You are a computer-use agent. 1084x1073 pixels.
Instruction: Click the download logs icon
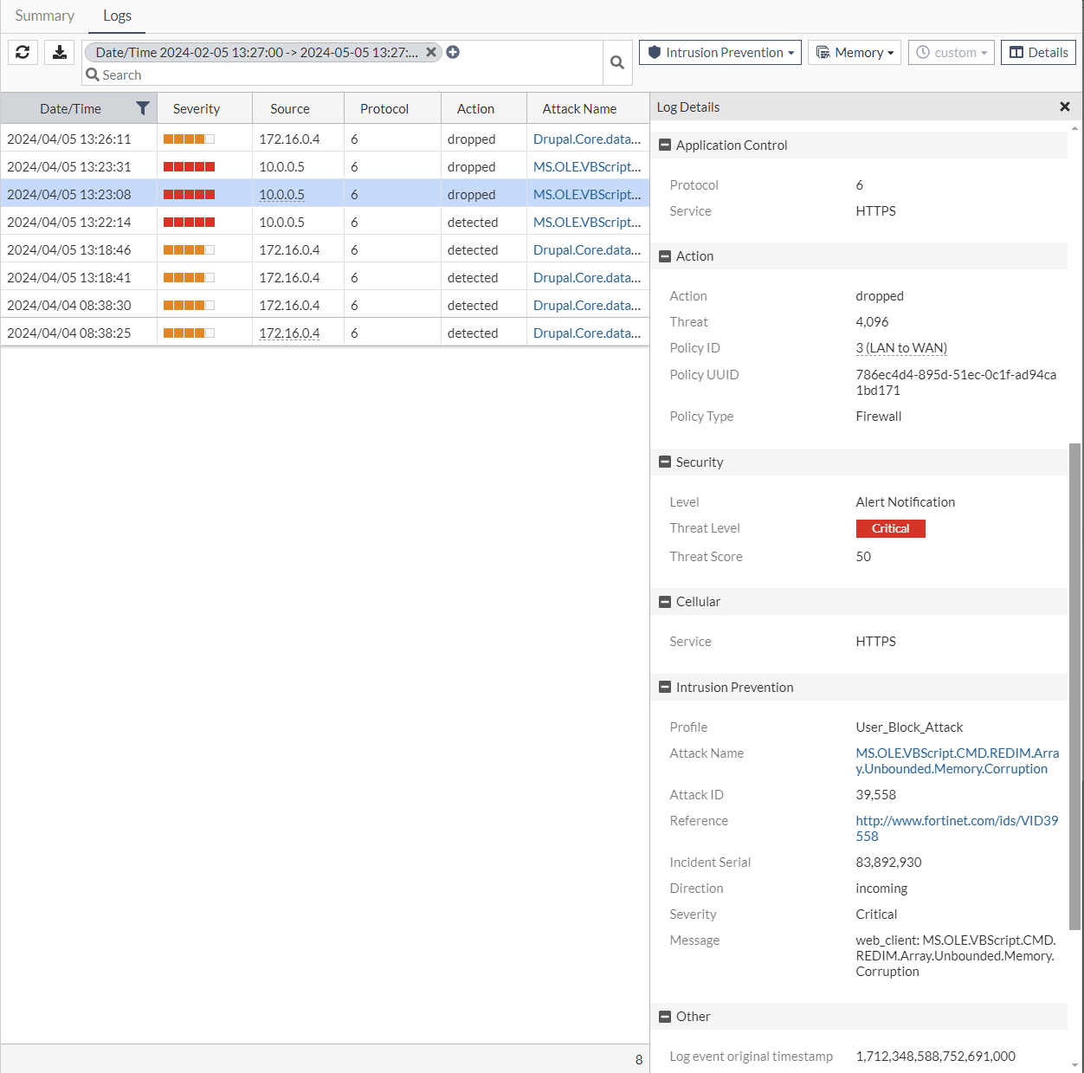tap(59, 52)
